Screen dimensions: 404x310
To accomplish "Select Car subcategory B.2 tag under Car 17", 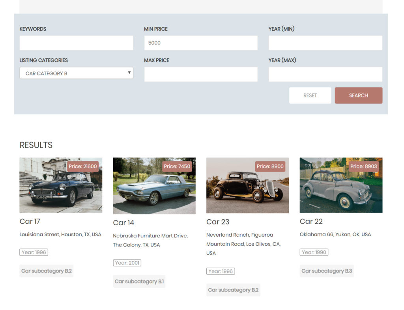I will tap(47, 271).
